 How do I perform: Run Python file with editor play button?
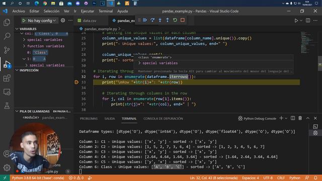point(296,21)
